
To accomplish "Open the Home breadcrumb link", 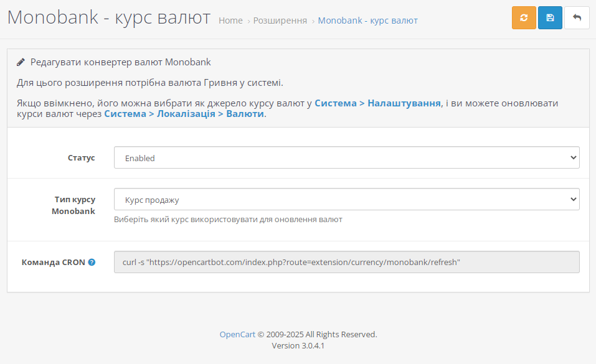I will 230,21.
